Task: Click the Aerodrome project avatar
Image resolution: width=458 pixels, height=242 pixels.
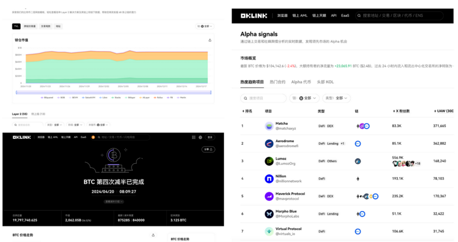Action: point(269,144)
